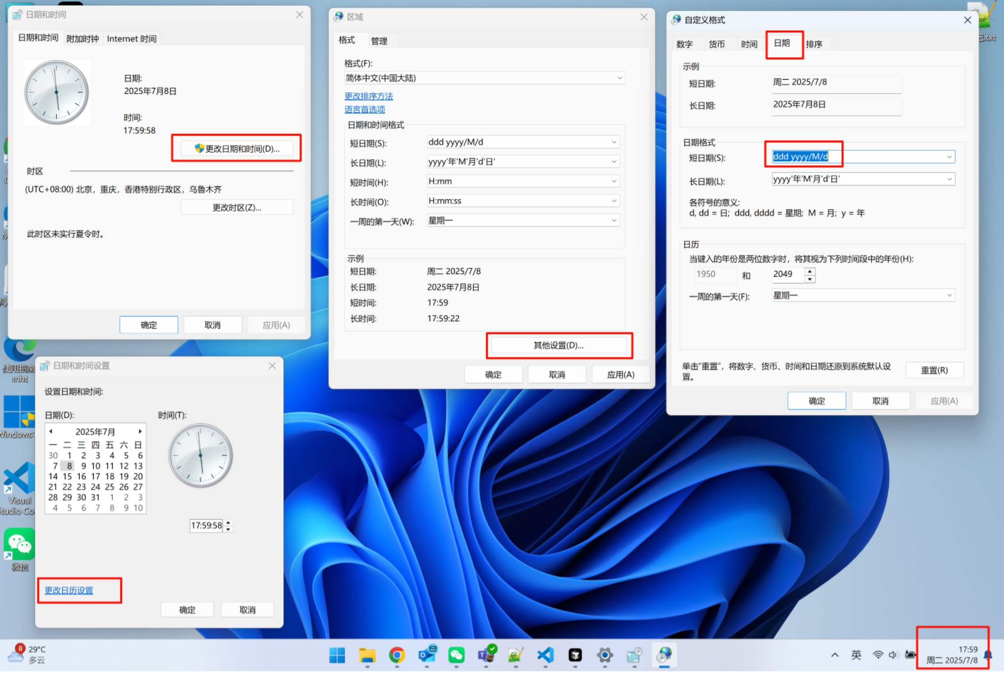Open the 格式(F) language dropdown
The image size is (1004, 673).
620,78
